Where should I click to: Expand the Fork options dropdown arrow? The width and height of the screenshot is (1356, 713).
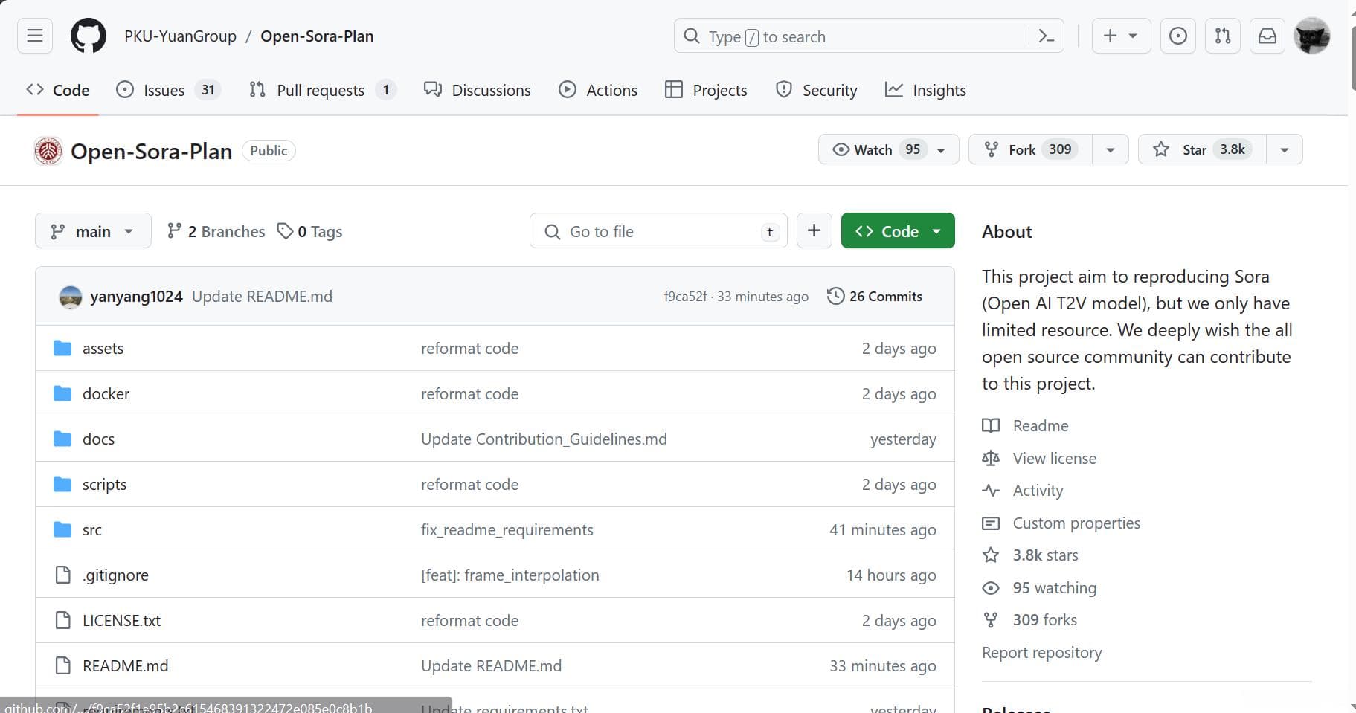(1110, 149)
